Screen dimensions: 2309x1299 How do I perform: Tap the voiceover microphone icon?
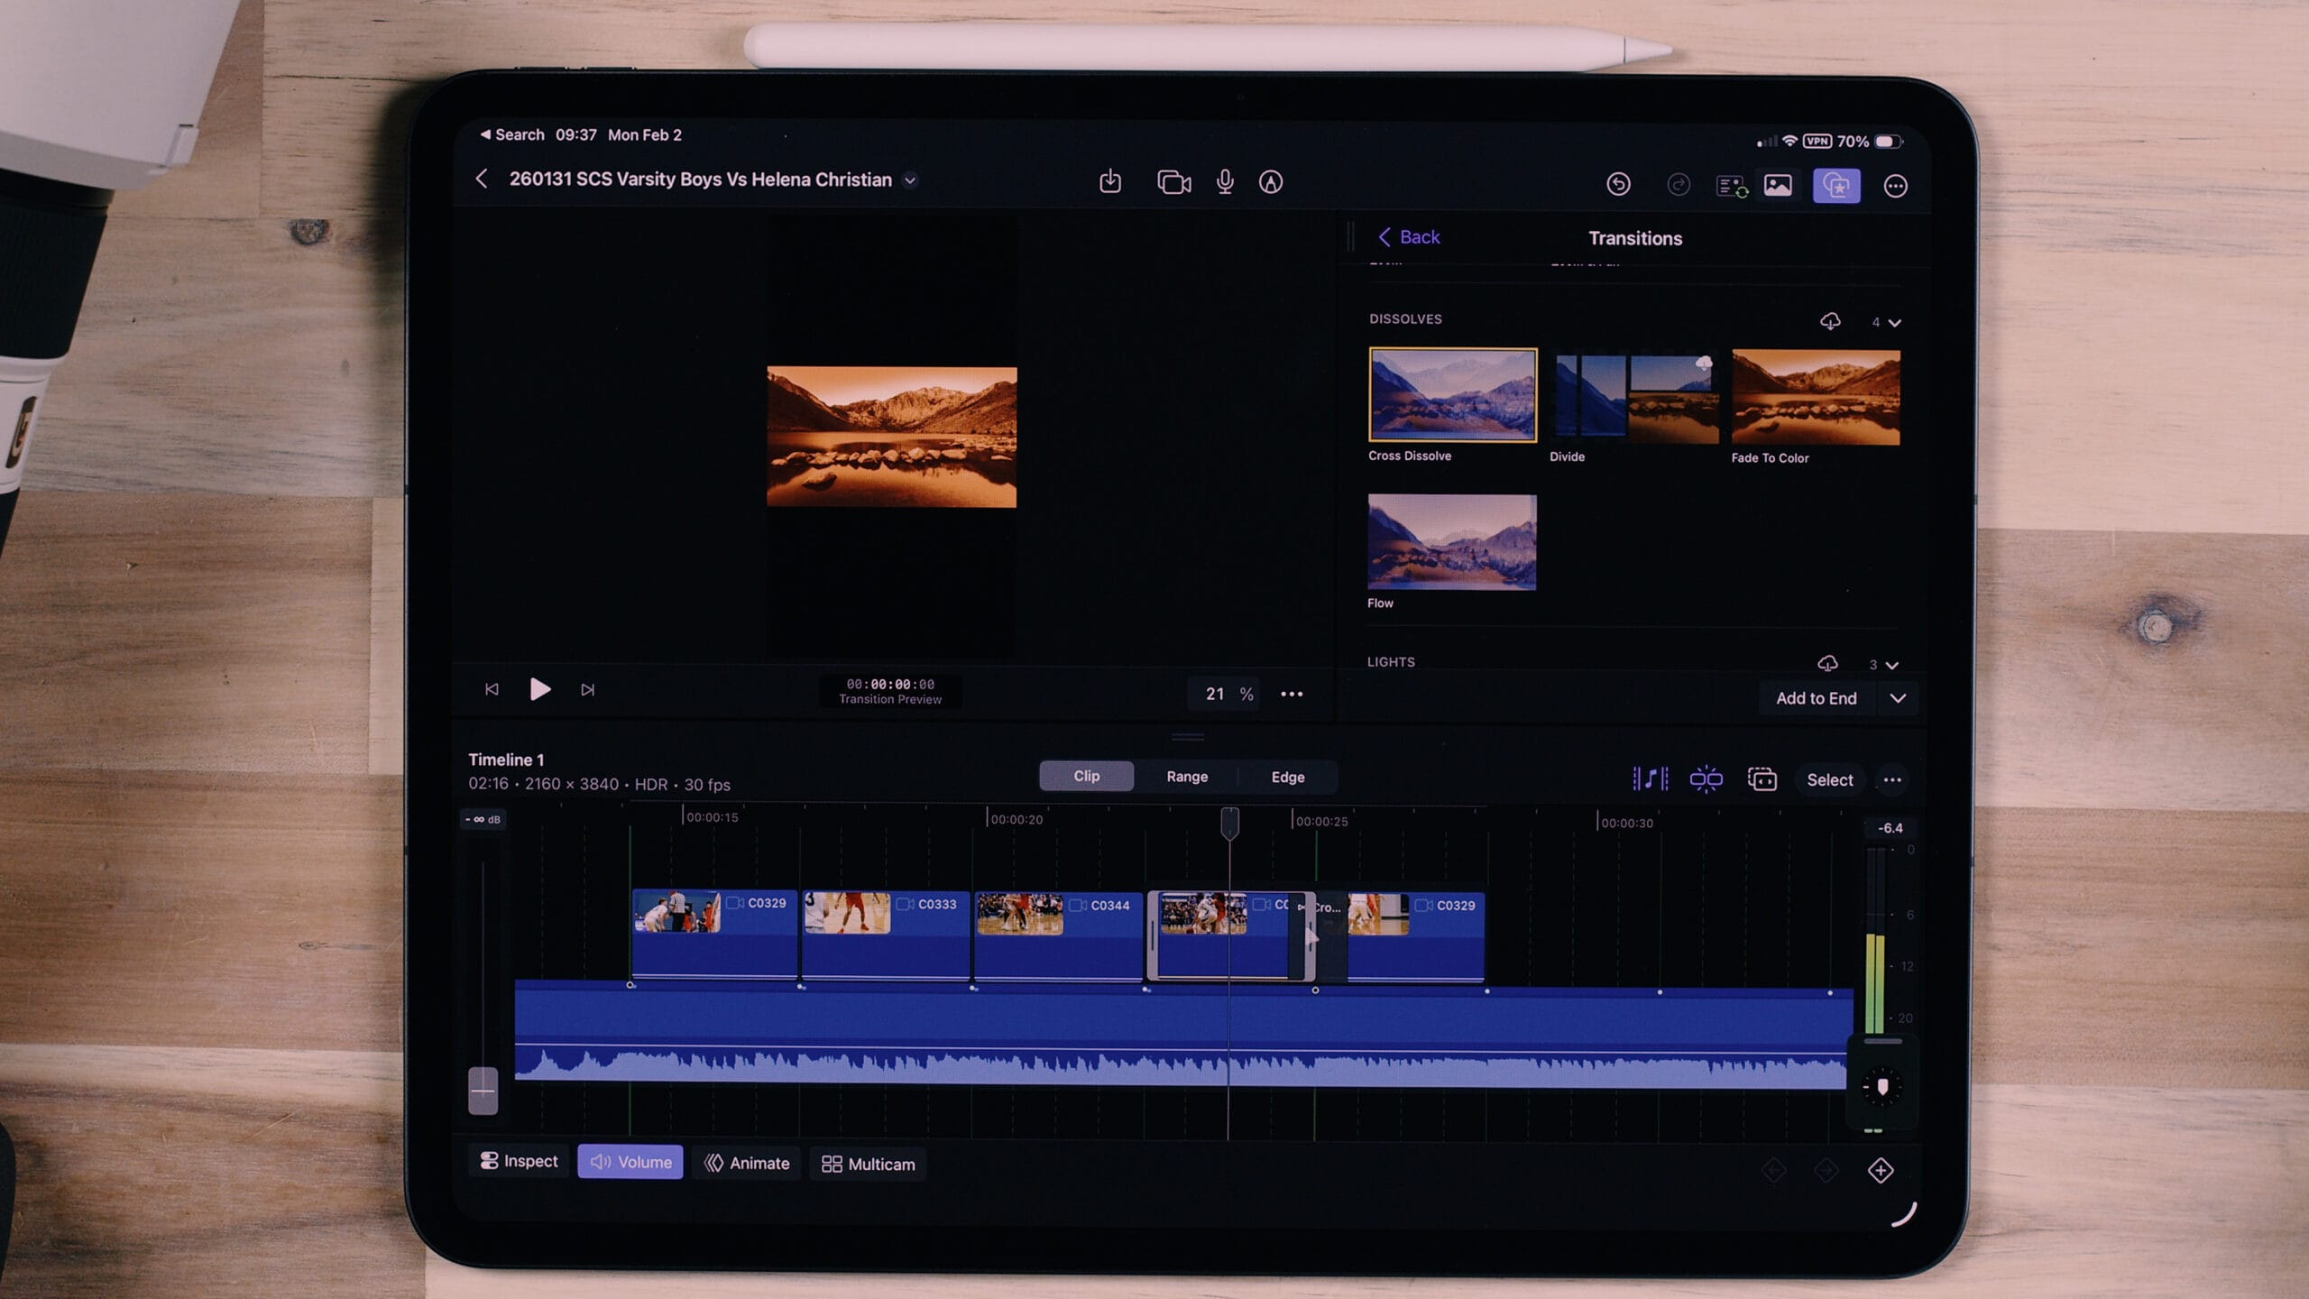point(1224,182)
